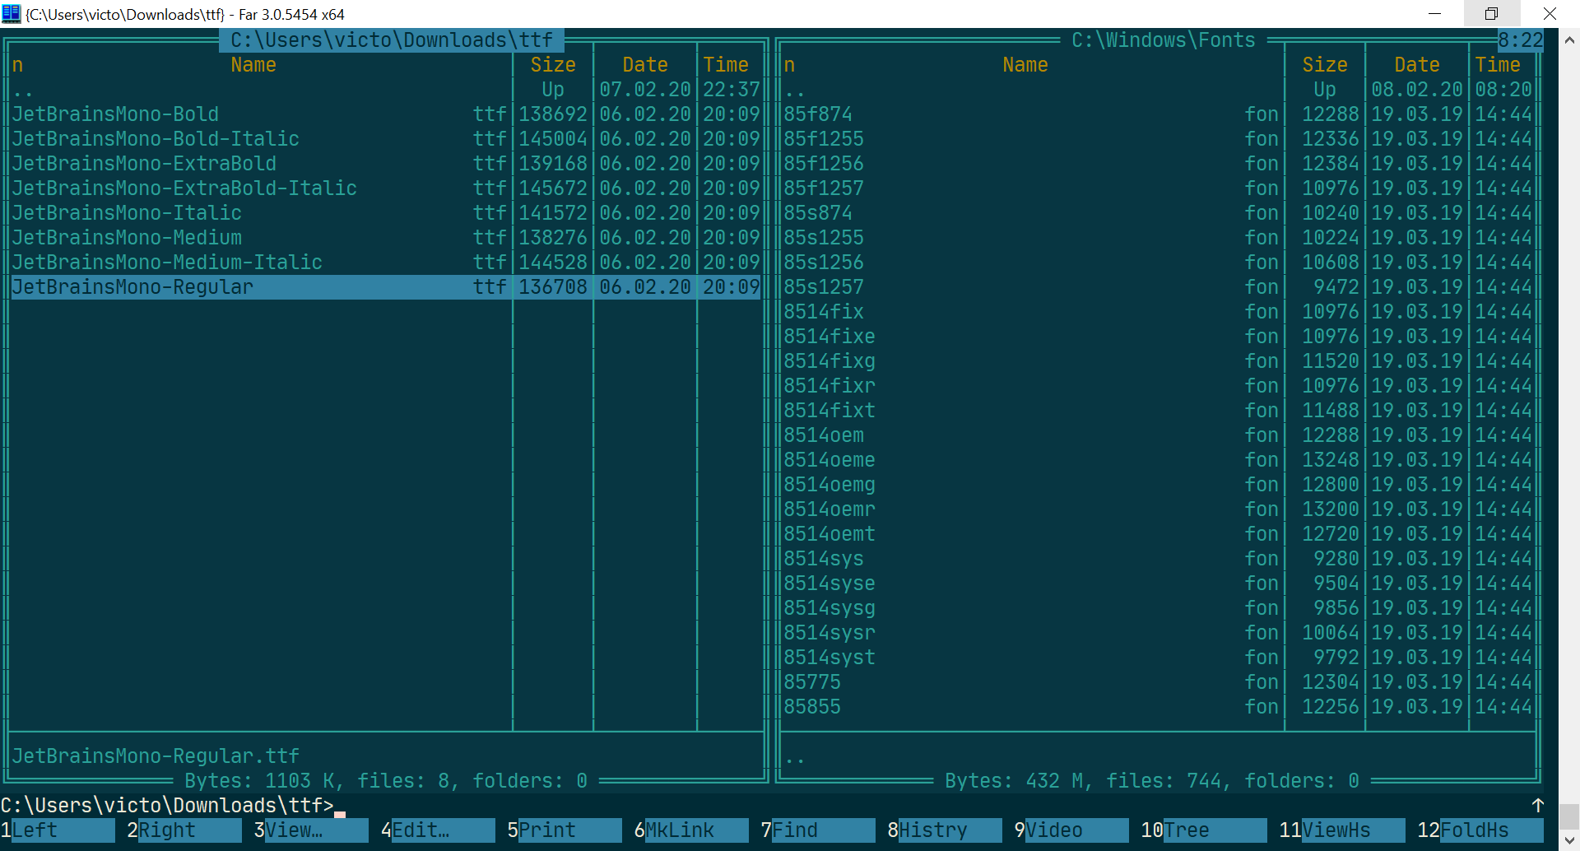Image resolution: width=1580 pixels, height=851 pixels.
Task: Click the 10Tree function key button
Action: (x=1204, y=830)
